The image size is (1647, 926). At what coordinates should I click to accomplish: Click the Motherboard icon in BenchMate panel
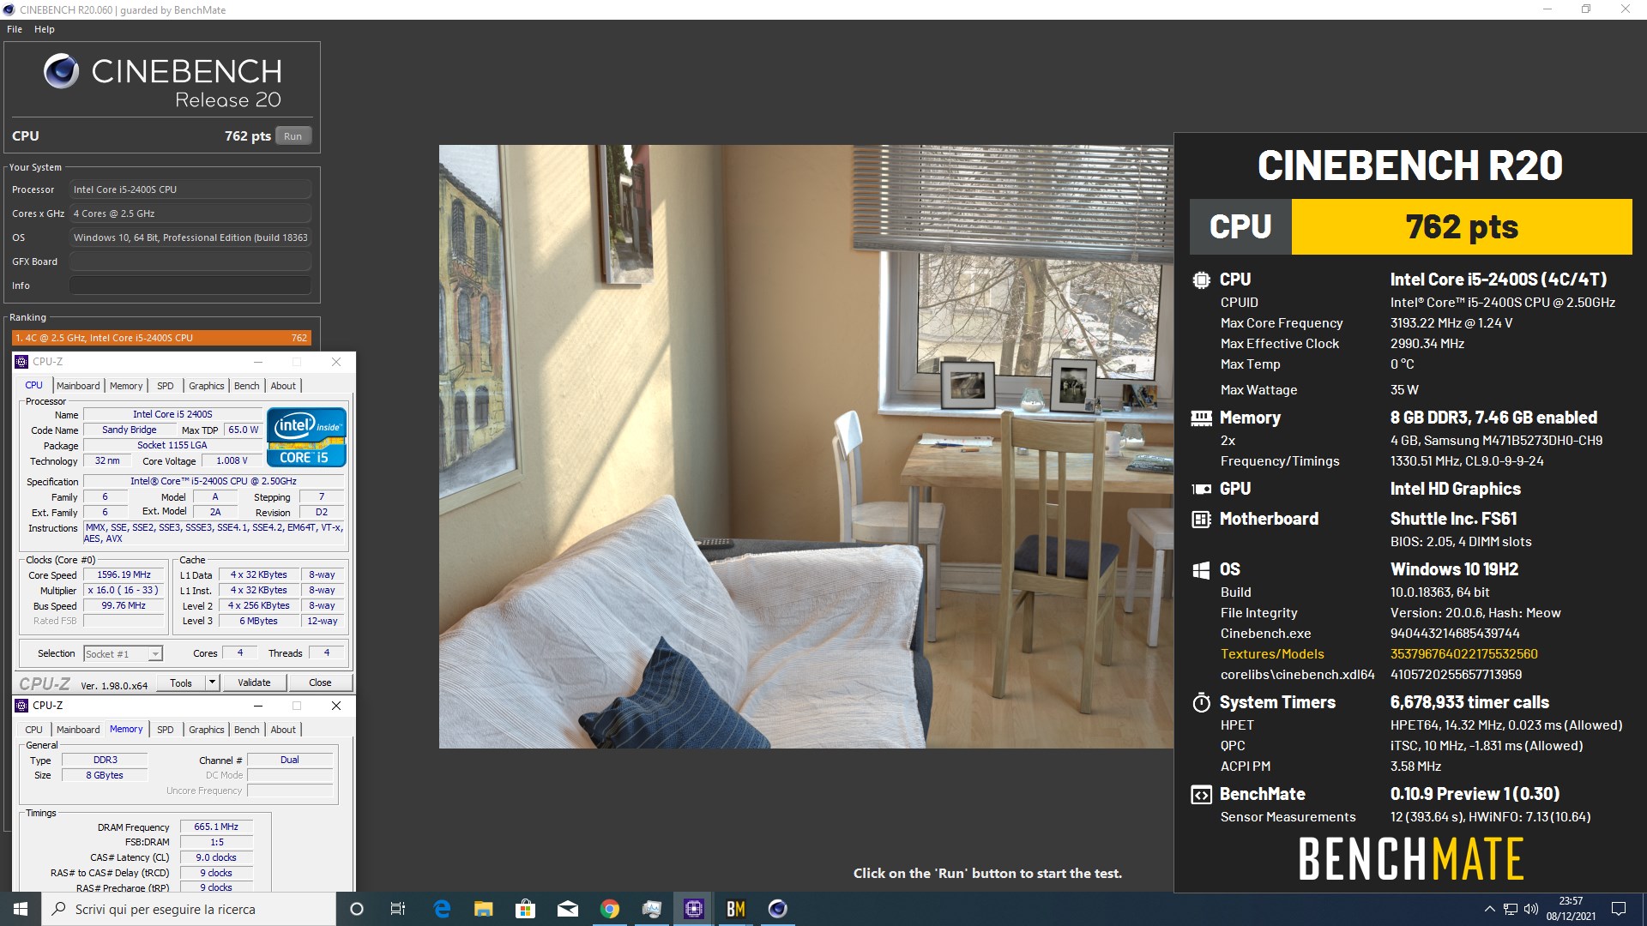point(1201,519)
